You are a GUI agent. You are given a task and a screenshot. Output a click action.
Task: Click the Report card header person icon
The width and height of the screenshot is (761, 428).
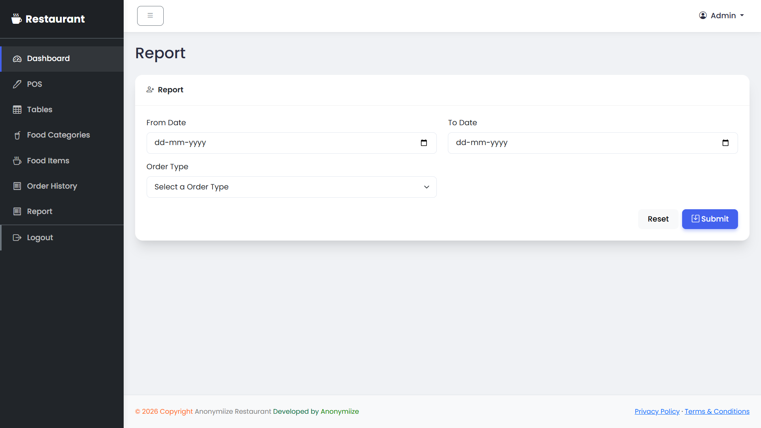coord(150,90)
